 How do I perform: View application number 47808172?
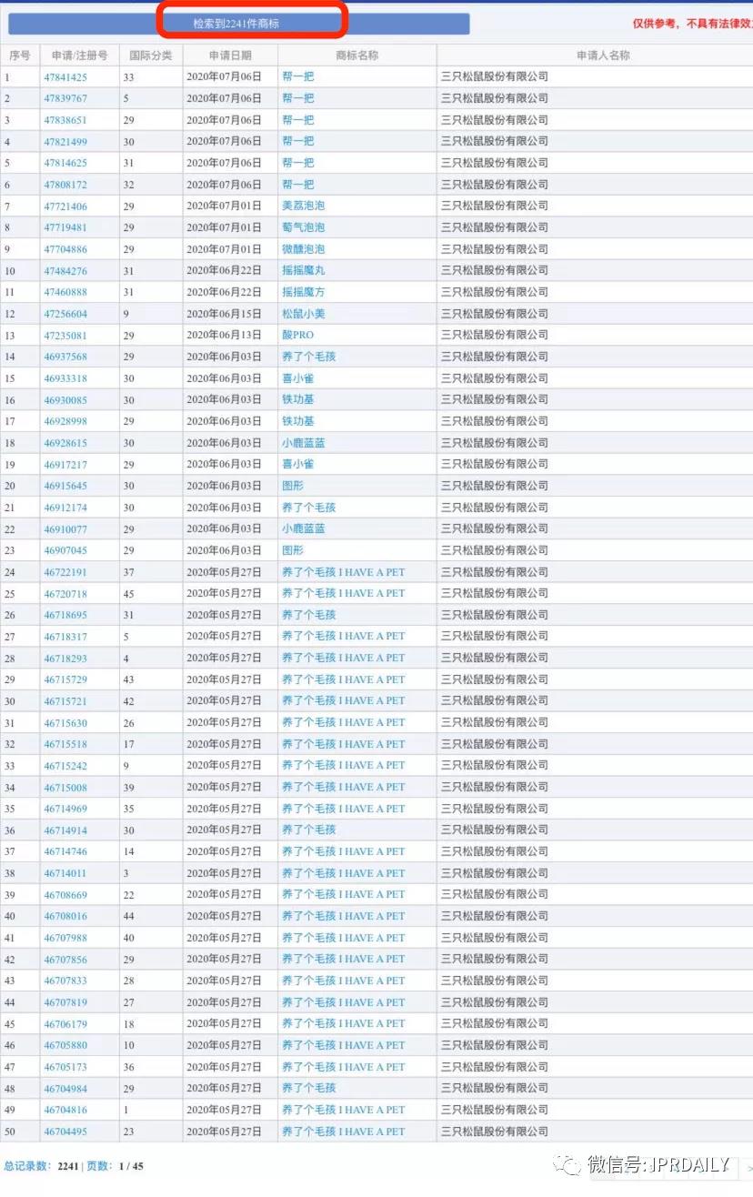click(65, 185)
